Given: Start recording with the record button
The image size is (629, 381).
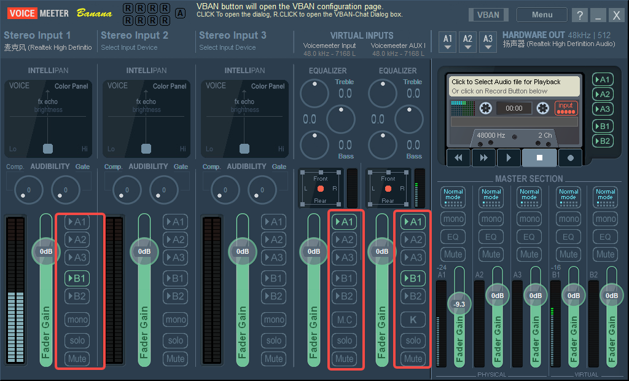Looking at the screenshot, I should (571, 158).
